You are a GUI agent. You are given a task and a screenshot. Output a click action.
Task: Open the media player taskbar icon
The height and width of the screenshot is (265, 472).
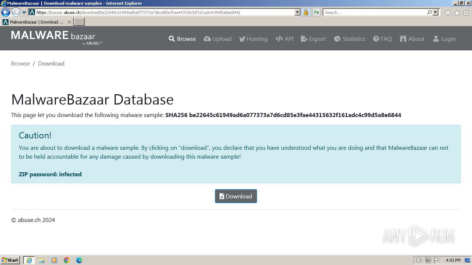coord(54,260)
